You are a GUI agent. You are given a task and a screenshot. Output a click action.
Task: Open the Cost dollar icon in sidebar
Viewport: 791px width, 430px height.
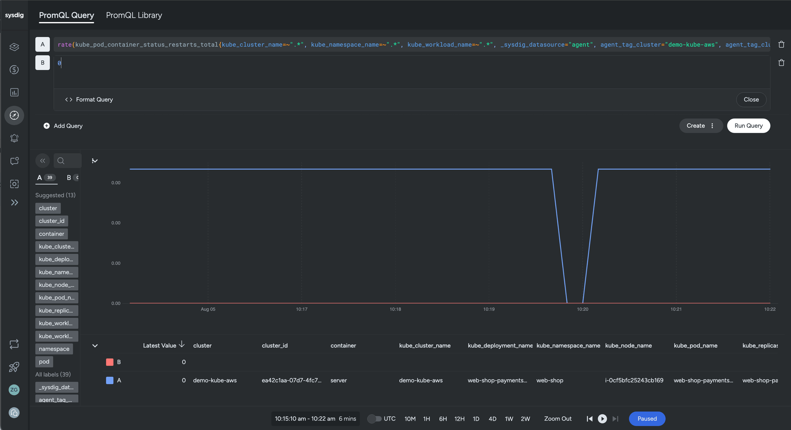click(14, 70)
